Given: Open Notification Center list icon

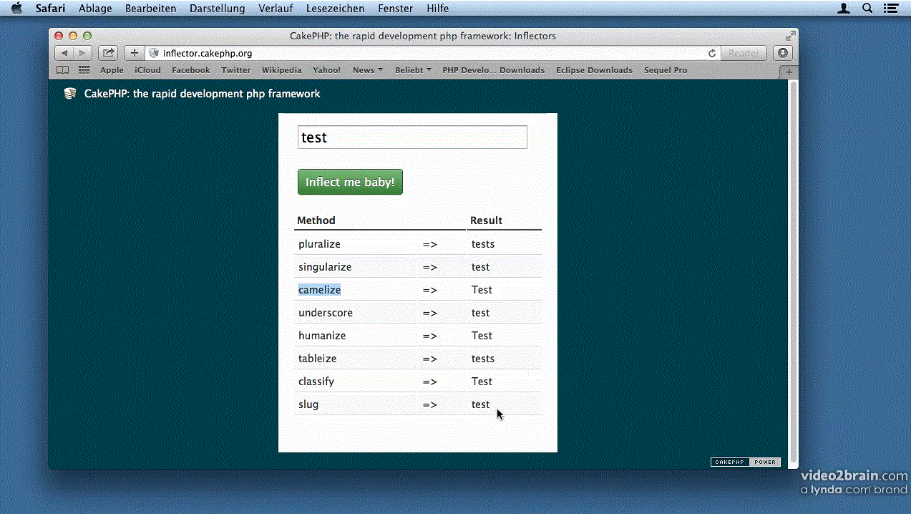Looking at the screenshot, I should (x=890, y=9).
